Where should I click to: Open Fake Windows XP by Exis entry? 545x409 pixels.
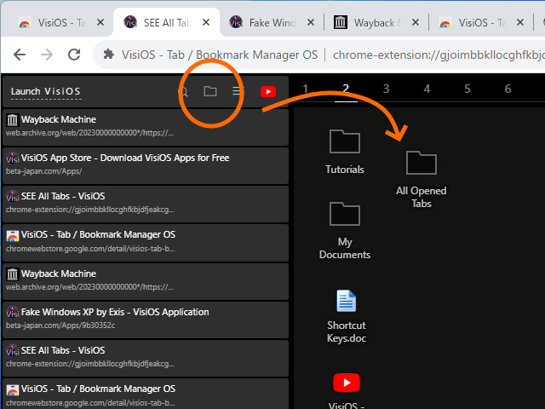coord(146,320)
